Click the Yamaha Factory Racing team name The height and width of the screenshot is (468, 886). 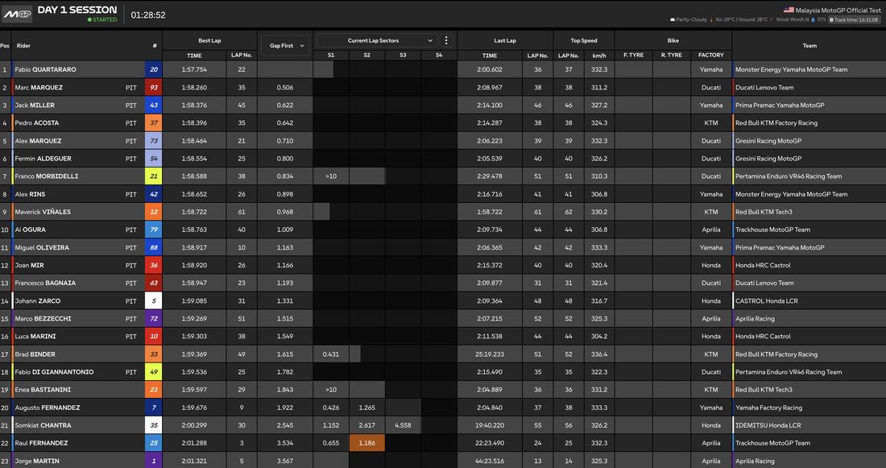[768, 408]
